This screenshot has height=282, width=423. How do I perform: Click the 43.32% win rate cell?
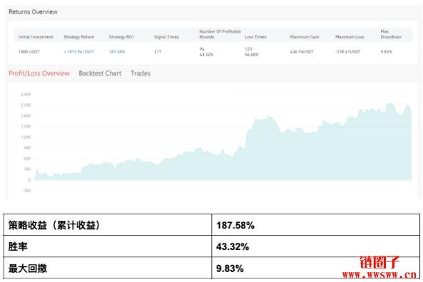[x=315, y=246]
